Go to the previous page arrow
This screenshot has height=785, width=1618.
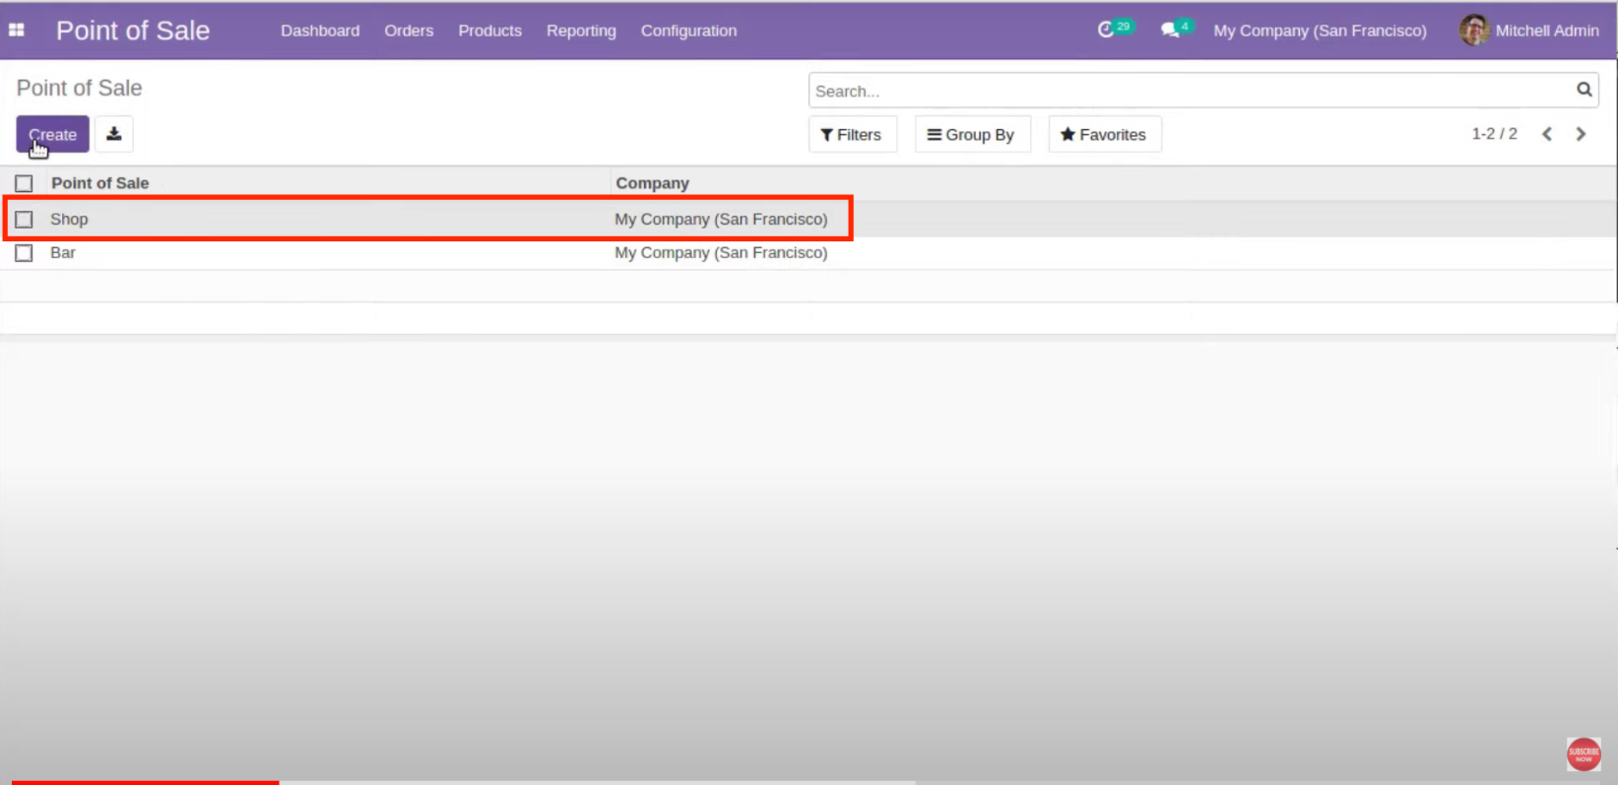1547,134
